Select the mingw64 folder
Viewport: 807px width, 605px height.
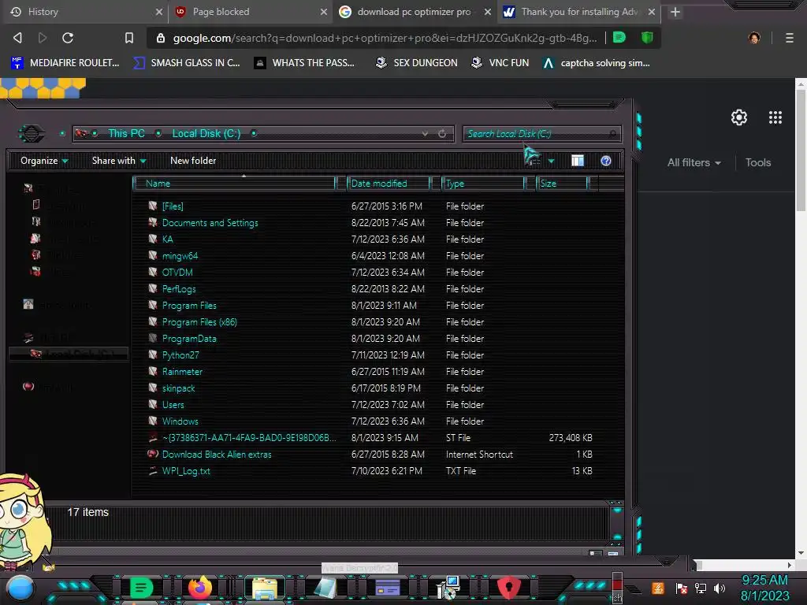(x=180, y=256)
